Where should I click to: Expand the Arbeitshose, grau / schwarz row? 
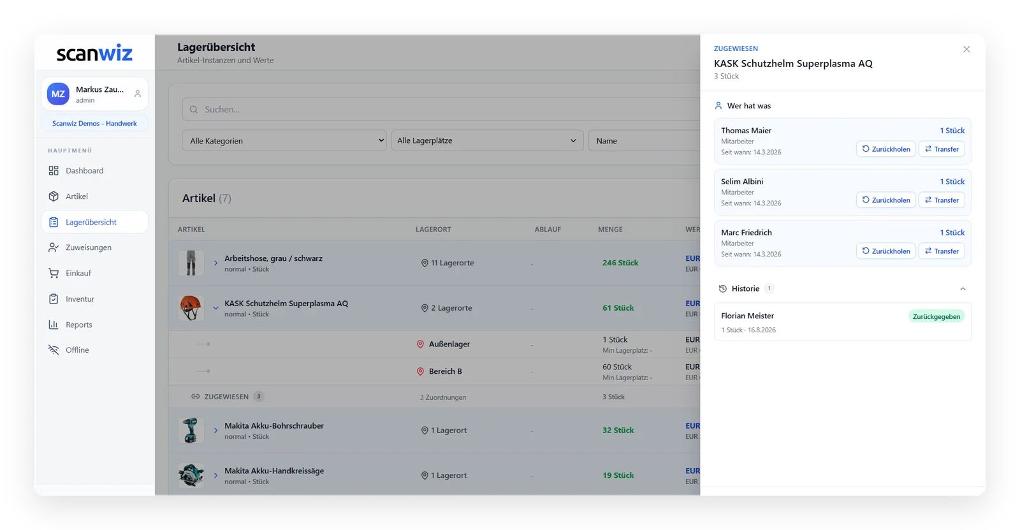point(215,263)
